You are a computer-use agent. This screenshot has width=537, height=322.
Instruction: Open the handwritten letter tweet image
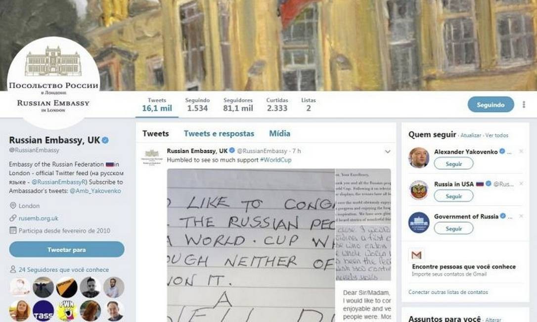251,245
